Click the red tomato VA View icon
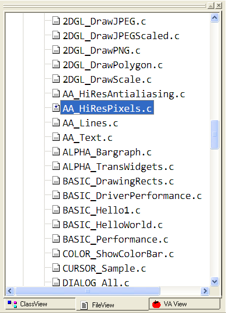 pyautogui.click(x=156, y=304)
